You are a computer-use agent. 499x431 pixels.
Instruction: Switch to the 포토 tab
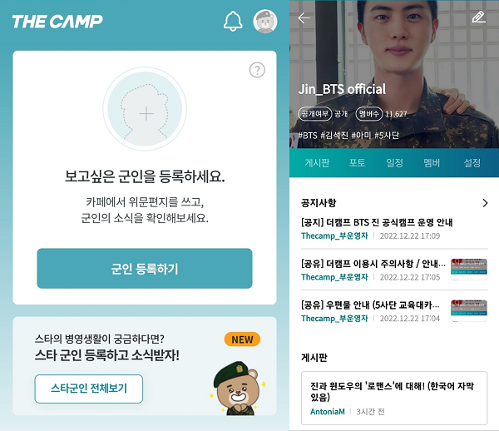[357, 162]
